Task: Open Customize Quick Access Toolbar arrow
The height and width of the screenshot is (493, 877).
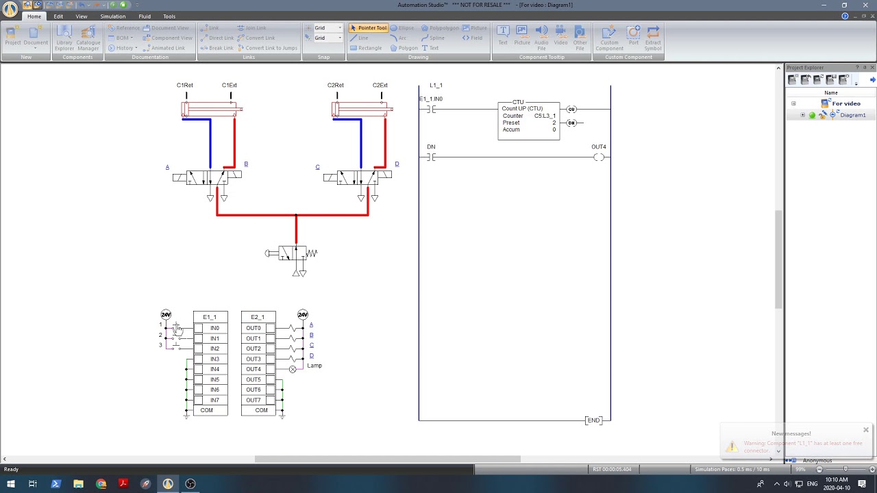Action: click(137, 5)
